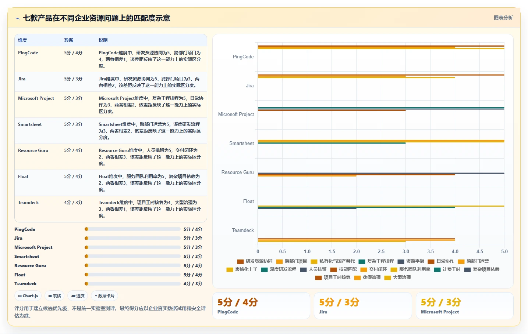Click the 技能匹配 legend color swatch
528x334 pixels.
(333, 270)
